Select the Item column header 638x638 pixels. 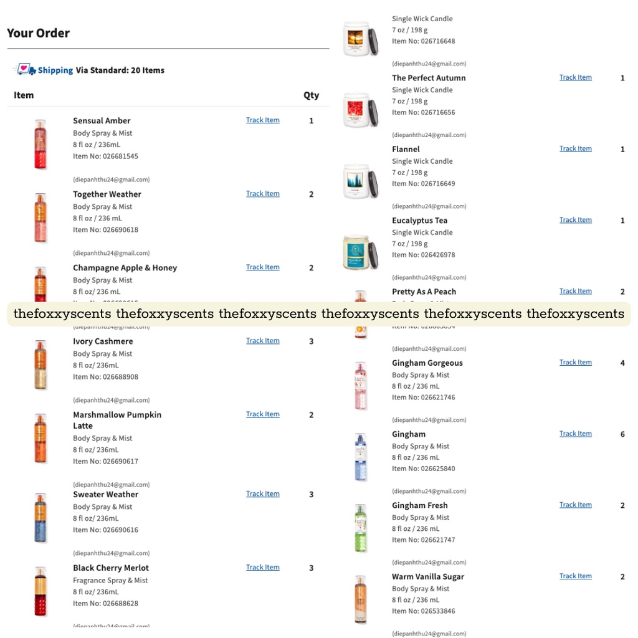[x=23, y=95]
